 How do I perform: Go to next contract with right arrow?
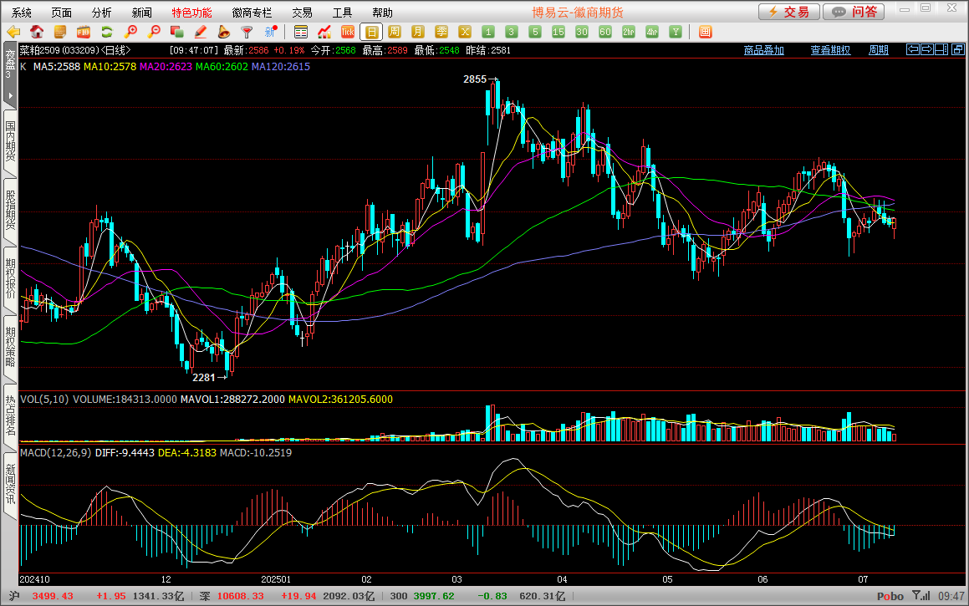927,49
